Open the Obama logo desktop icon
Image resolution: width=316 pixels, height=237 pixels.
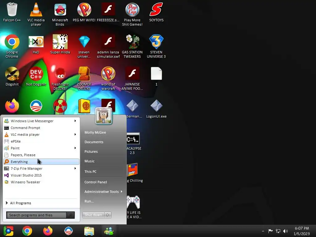[x=36, y=106]
